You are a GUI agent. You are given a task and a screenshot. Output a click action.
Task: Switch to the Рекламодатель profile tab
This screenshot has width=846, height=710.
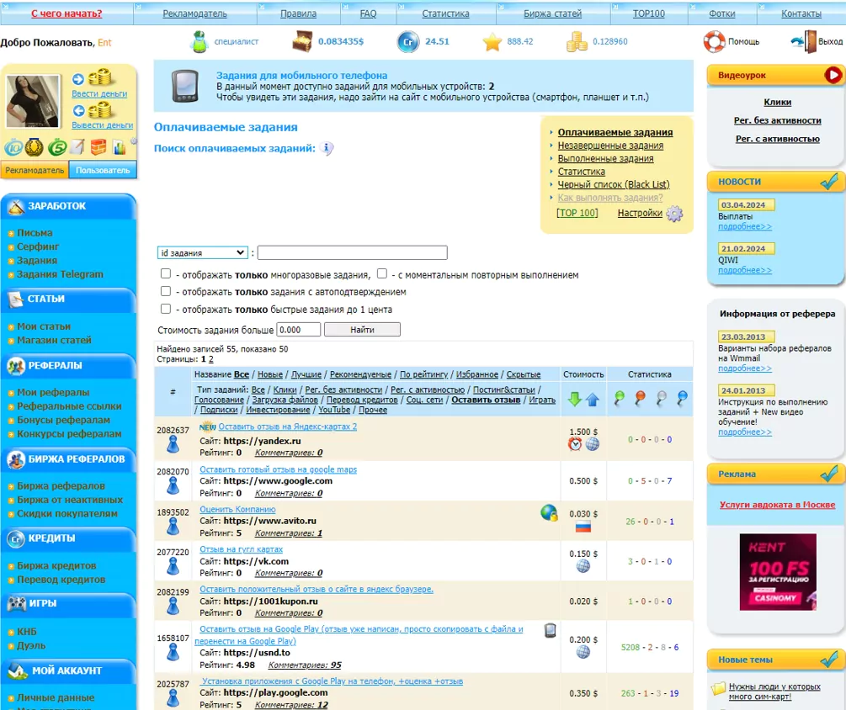coord(35,170)
